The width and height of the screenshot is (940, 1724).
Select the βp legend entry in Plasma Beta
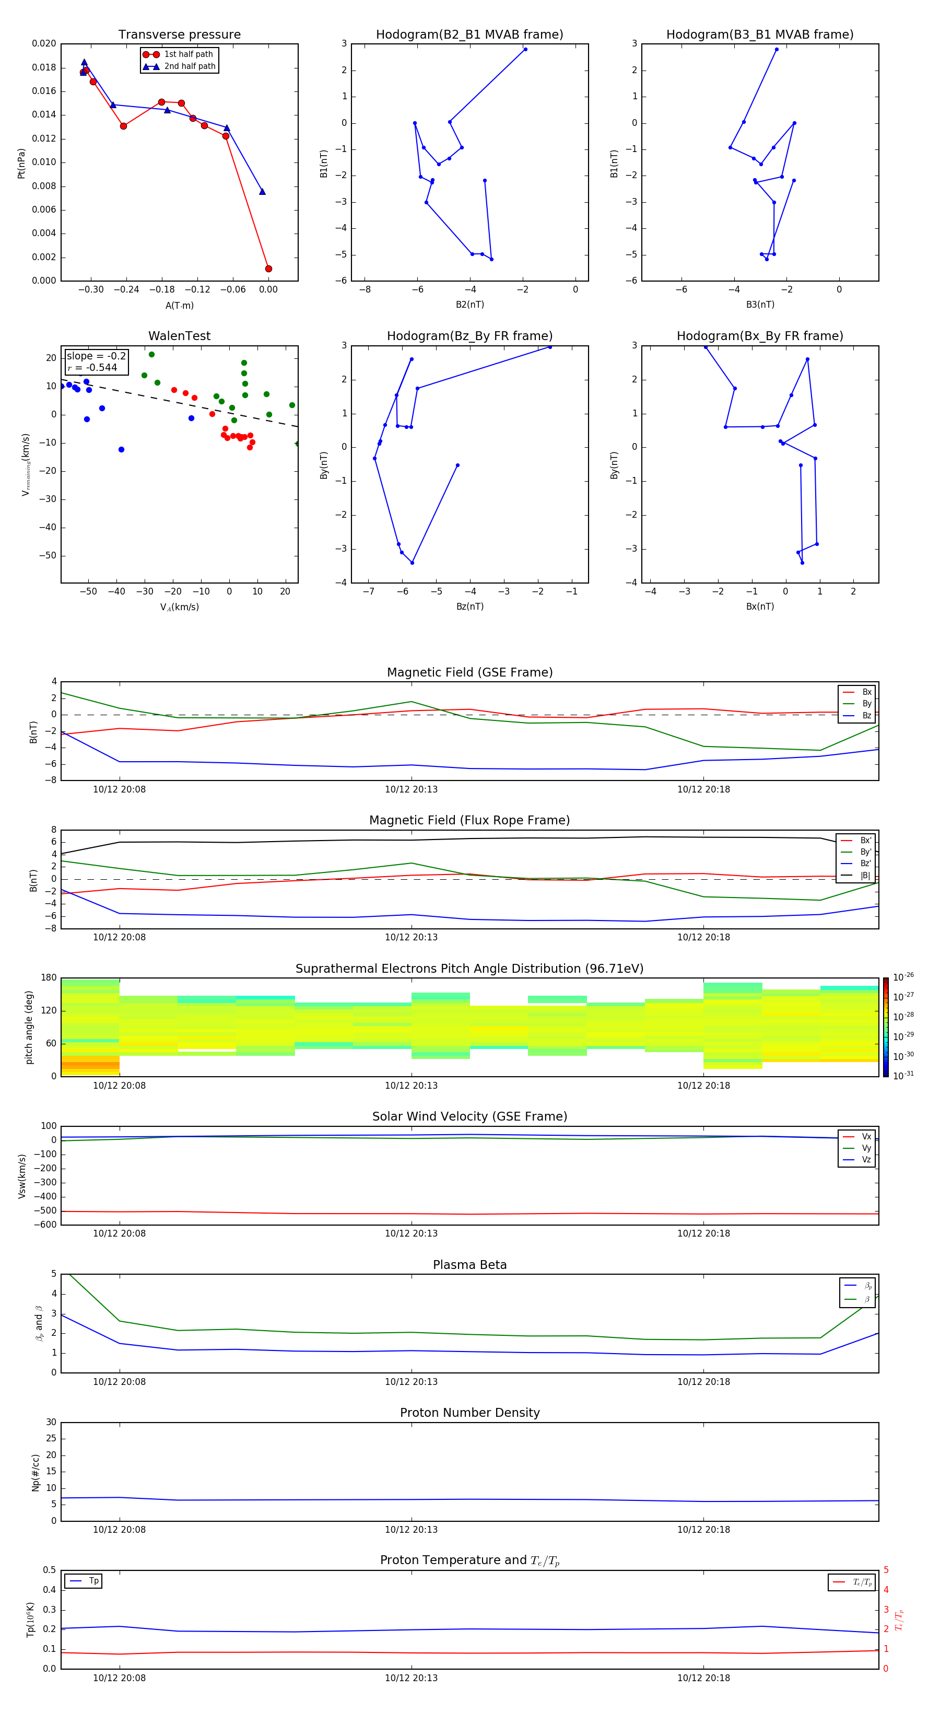[857, 1286]
